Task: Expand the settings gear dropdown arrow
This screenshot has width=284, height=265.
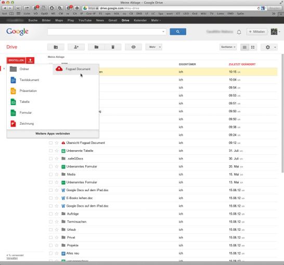Action: (x=275, y=47)
